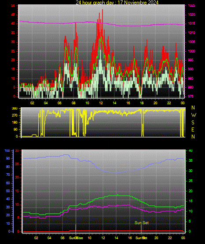Viewport: 205px width, 244px height.
Task: Click the W compass direction label
Action: (x=194, y=115)
